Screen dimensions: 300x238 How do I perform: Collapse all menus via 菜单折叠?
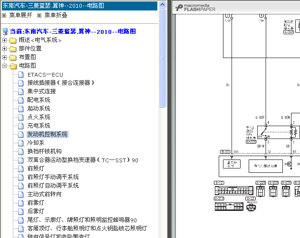click(56, 15)
